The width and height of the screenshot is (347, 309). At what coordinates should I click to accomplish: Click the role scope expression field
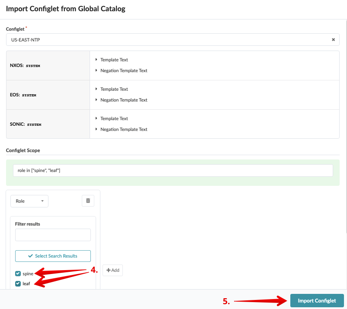[173, 170]
